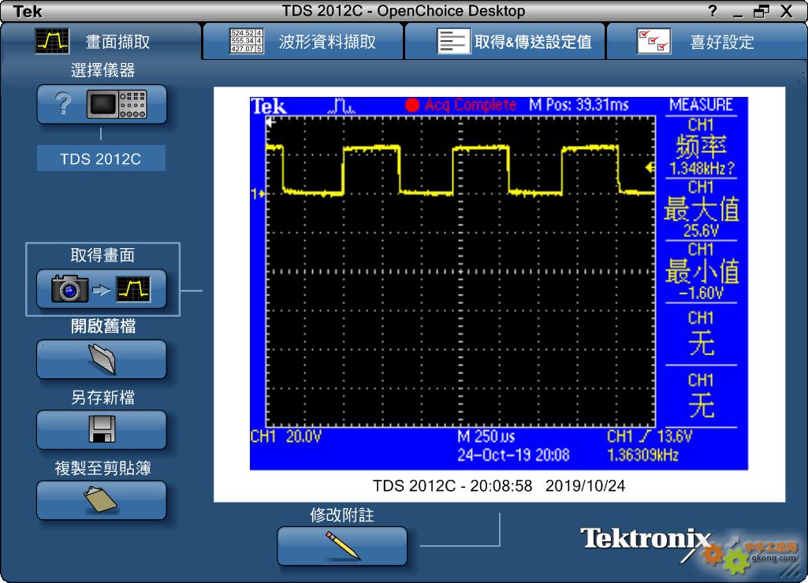808x583 pixels.
Task: Click the -1.60V minimum value reading
Action: [x=702, y=293]
